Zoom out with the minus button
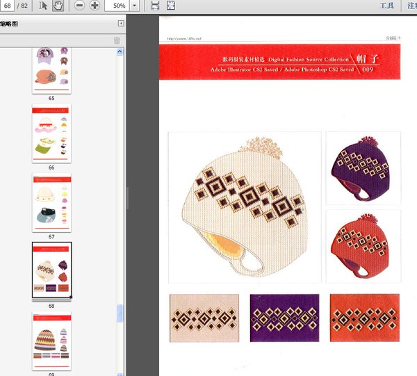417x376 pixels. 79,6
